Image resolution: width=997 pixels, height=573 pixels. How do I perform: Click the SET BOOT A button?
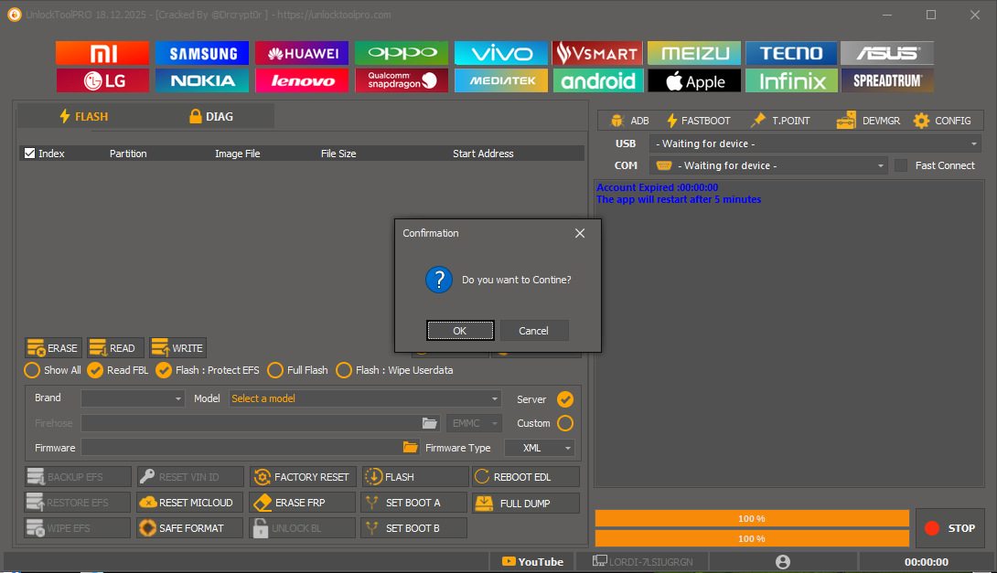point(414,503)
